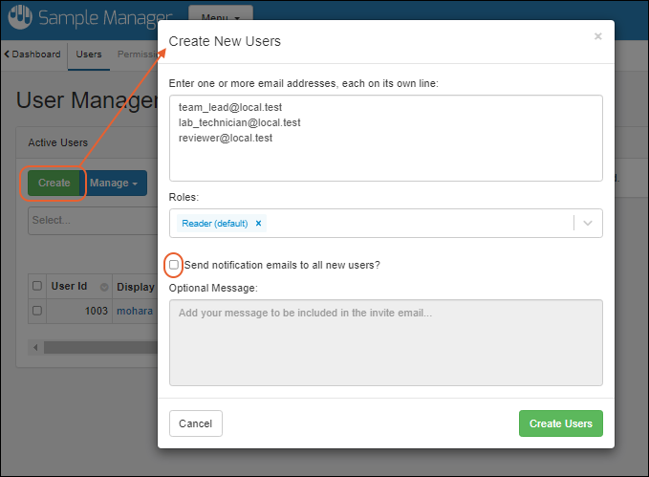The width and height of the screenshot is (649, 477).
Task: Expand the Roles dropdown chevron
Action: coord(588,224)
